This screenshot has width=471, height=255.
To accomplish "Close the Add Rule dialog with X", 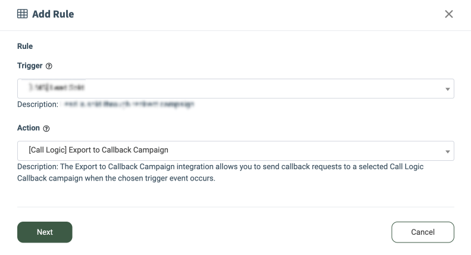I will (449, 14).
